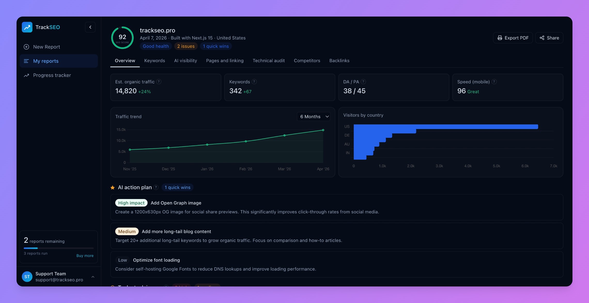Image resolution: width=589 pixels, height=303 pixels.
Task: Click help icon beside Keywords metric
Action: 254,82
